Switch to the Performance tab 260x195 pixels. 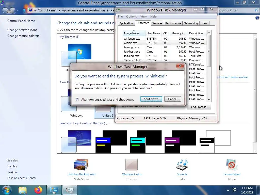pyautogui.click(x=173, y=23)
